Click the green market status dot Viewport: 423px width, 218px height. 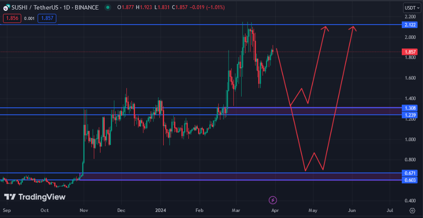(x=108, y=7)
